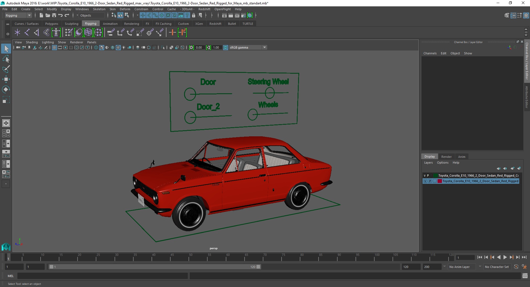Play animation forwards
The width and height of the screenshot is (530, 287).
[x=505, y=257]
